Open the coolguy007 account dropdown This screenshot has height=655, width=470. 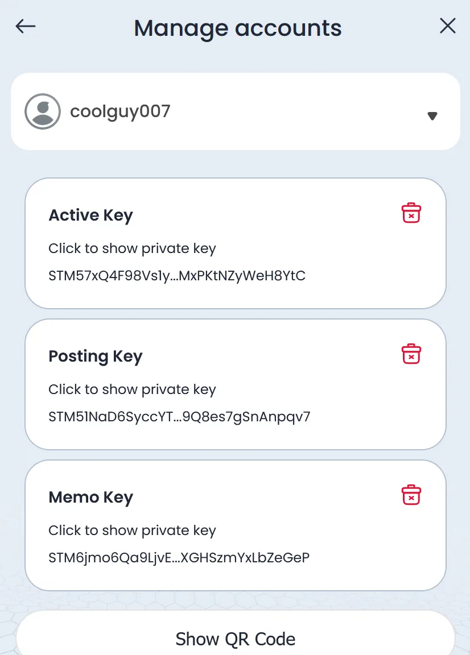click(236, 111)
